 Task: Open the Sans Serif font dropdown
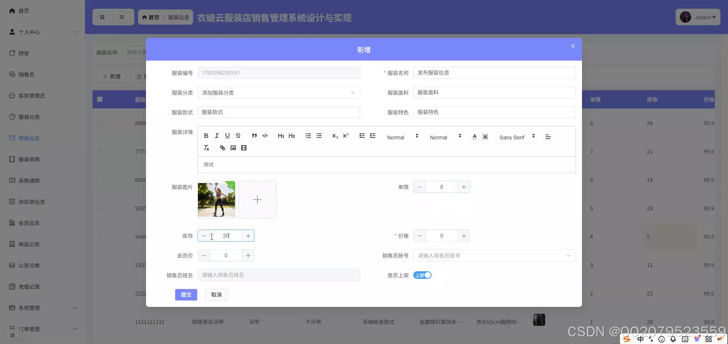pyautogui.click(x=517, y=137)
